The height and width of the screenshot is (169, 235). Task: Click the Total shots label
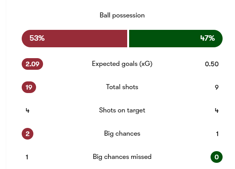click(x=122, y=87)
